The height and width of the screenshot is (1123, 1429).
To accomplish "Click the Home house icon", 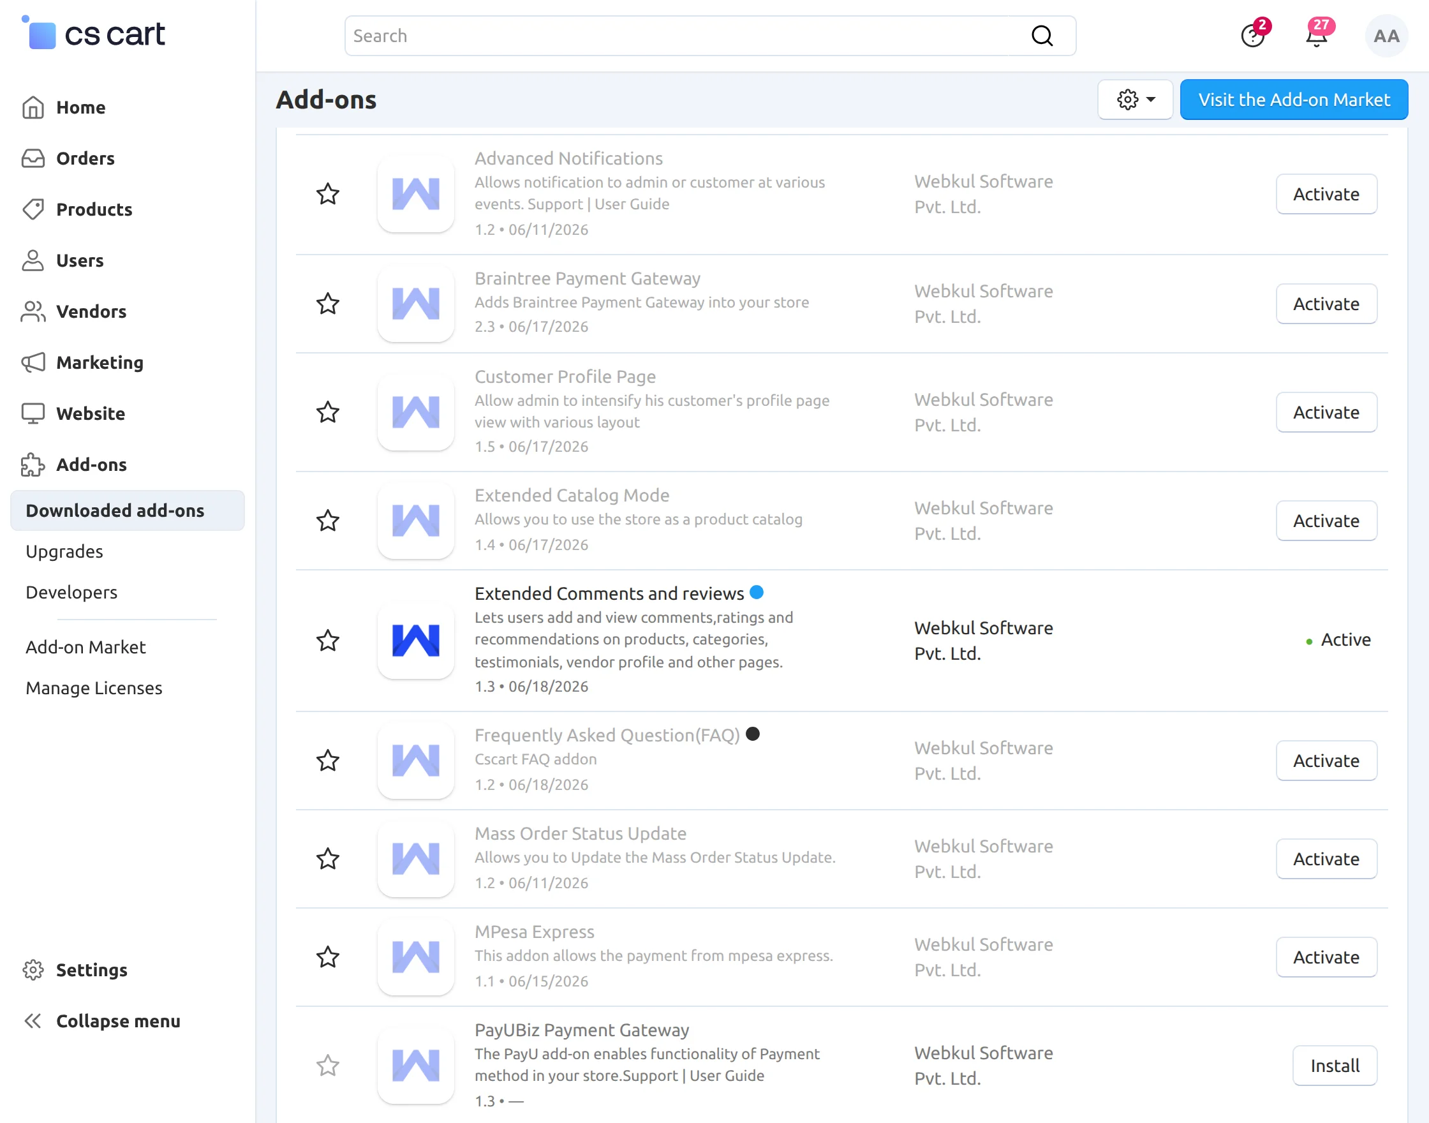I will click(x=33, y=107).
